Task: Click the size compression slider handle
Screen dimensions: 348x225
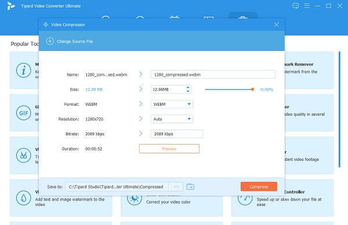Action: click(252, 90)
